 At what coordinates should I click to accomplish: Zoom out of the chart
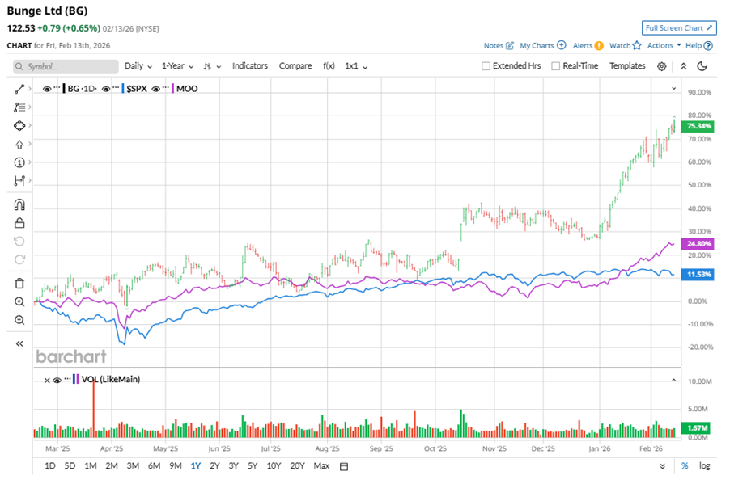19,320
